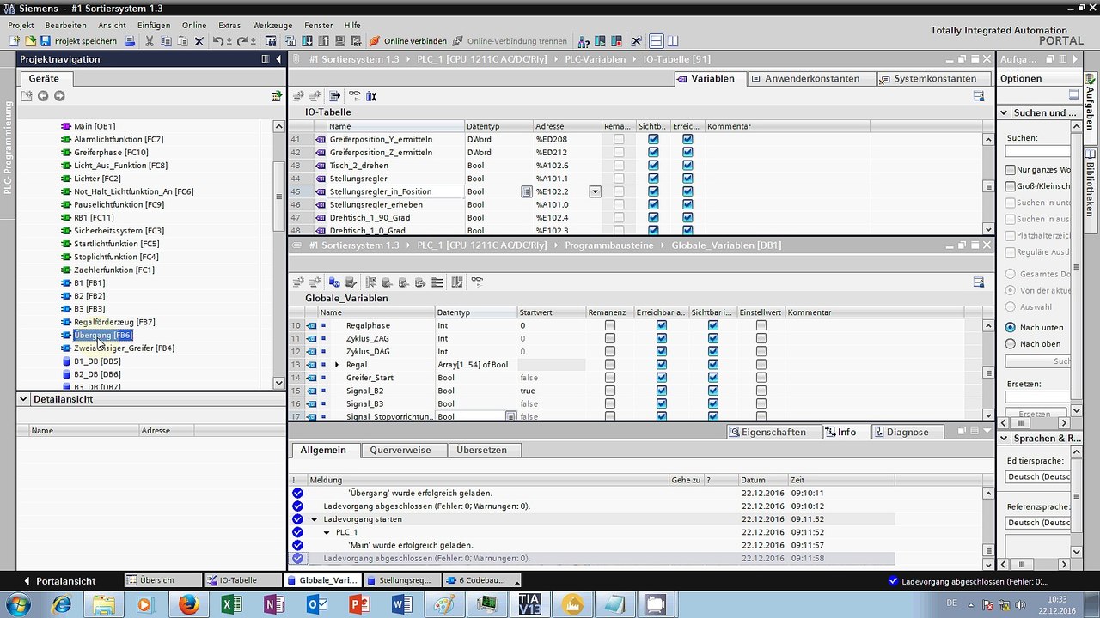1100x618 pixels.
Task: Click the split editor vertically icon
Action: click(x=672, y=41)
